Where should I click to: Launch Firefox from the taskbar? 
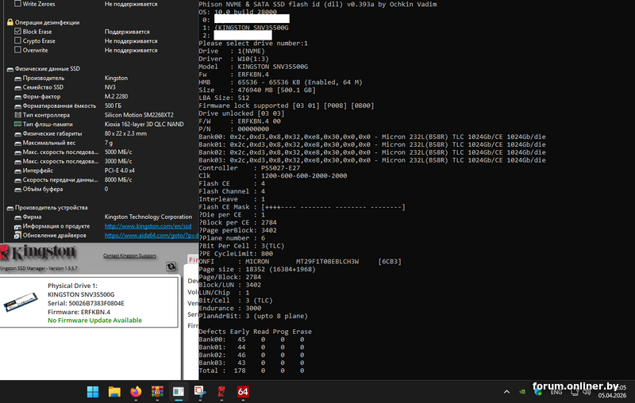136,391
